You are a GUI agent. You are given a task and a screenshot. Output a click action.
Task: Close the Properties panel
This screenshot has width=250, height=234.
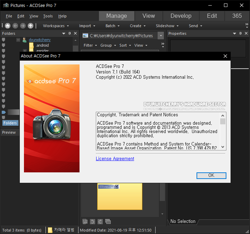click(x=246, y=33)
